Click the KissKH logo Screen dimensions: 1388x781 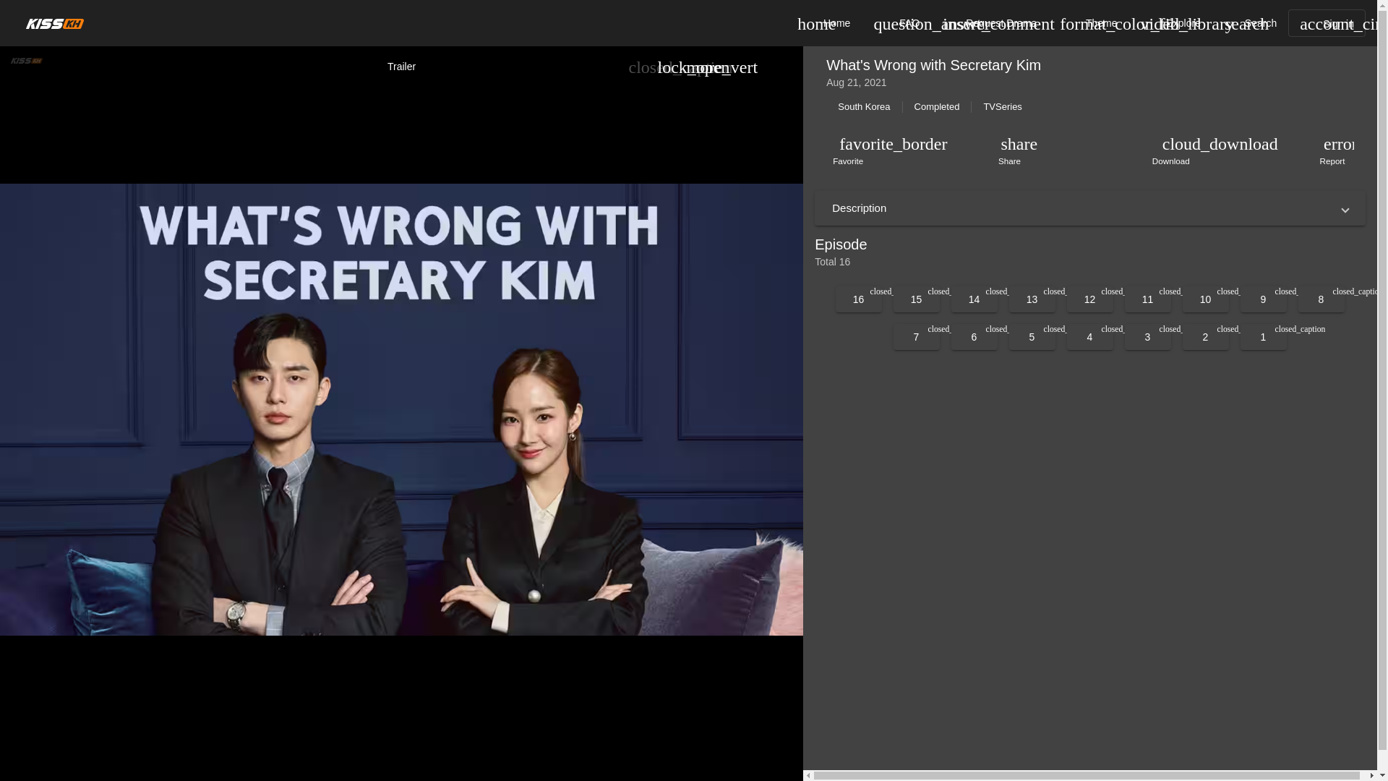pos(55,24)
